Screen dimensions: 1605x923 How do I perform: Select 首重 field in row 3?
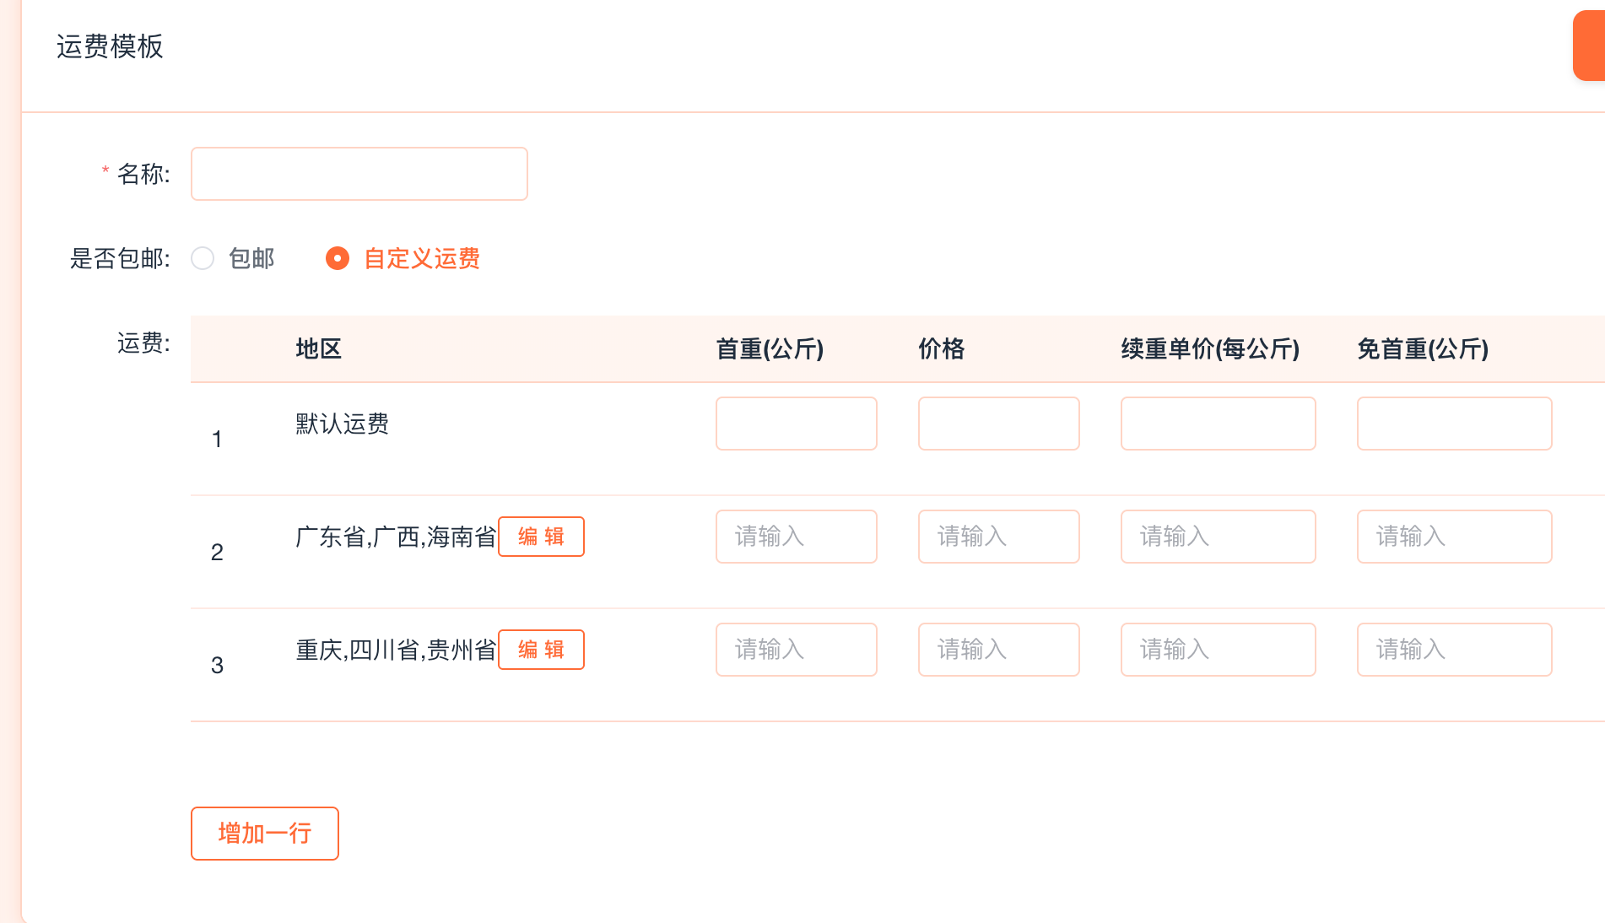(796, 650)
